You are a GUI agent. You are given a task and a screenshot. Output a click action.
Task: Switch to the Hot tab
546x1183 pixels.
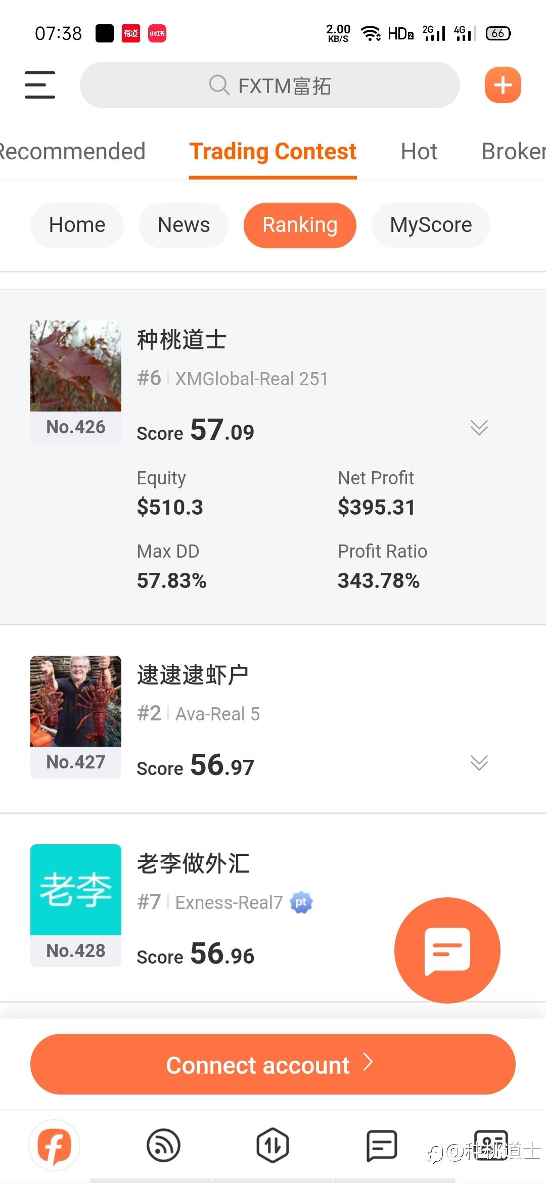click(x=419, y=152)
